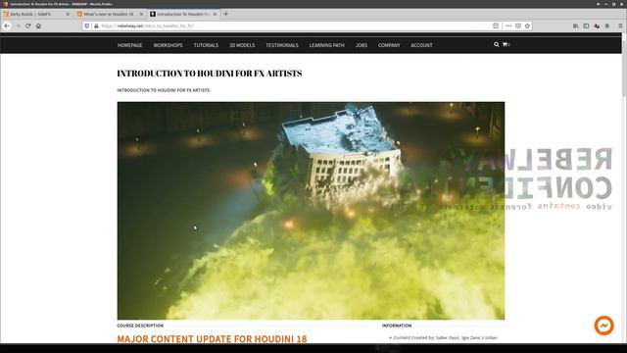
Task: Open the browser home page icon
Action: (x=38, y=25)
